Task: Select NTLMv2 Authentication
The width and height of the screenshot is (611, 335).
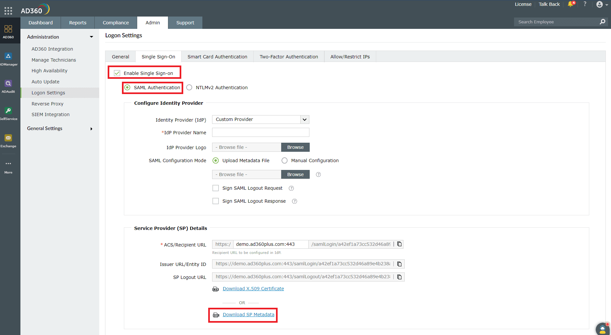Action: point(189,87)
